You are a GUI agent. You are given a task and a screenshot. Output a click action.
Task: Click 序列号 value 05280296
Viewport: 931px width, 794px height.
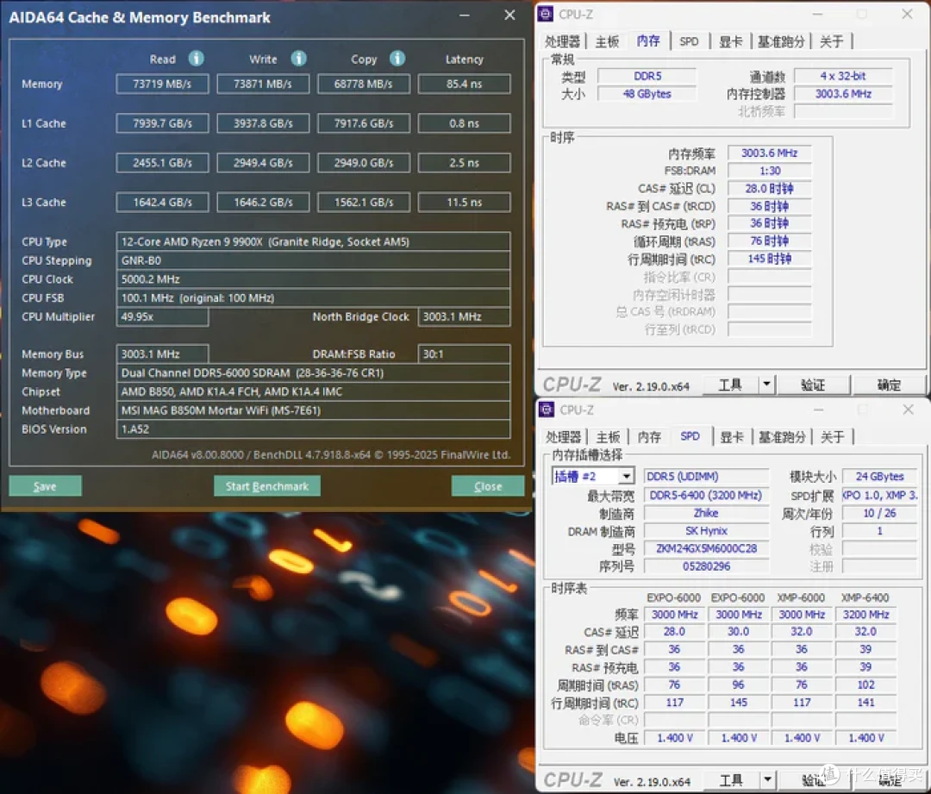tap(706, 566)
